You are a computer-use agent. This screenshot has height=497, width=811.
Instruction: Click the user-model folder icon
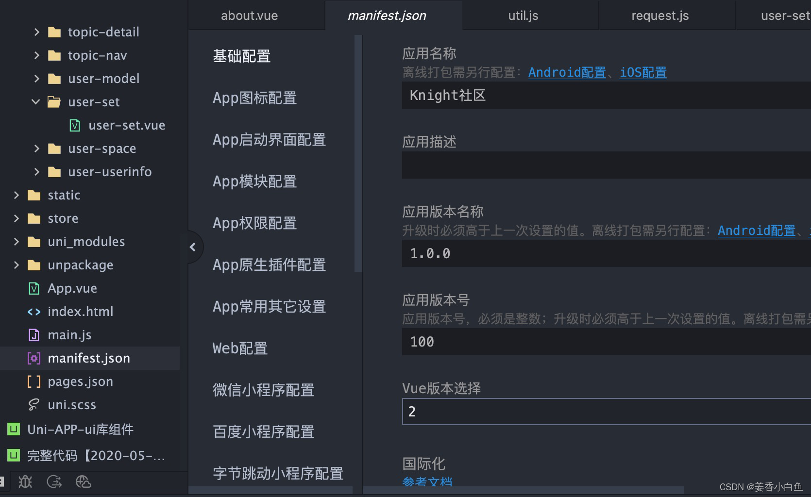(54, 79)
